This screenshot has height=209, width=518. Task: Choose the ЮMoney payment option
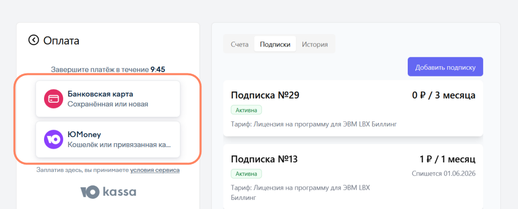(108, 140)
